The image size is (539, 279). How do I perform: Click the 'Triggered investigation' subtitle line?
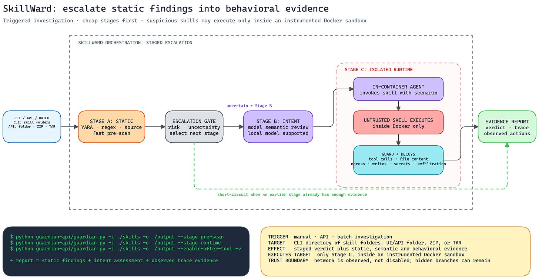pyautogui.click(x=185, y=21)
